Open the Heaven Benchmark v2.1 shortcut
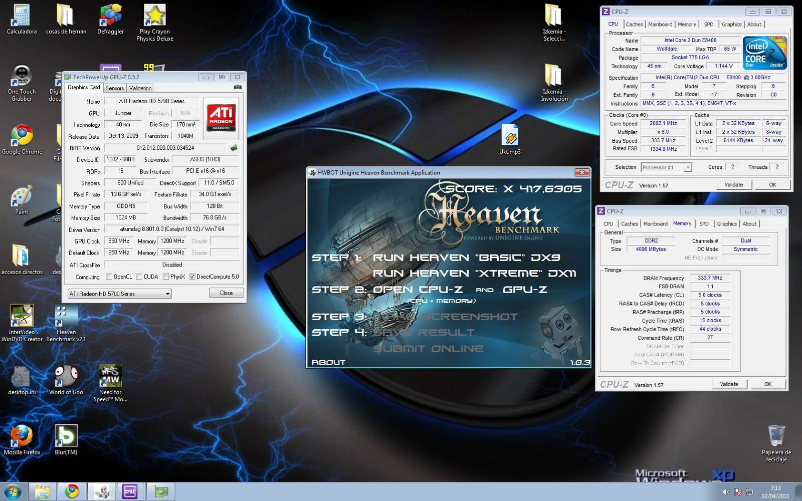The width and height of the screenshot is (802, 501). 66,323
